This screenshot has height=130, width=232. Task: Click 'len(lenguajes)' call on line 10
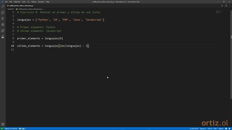click(71, 46)
